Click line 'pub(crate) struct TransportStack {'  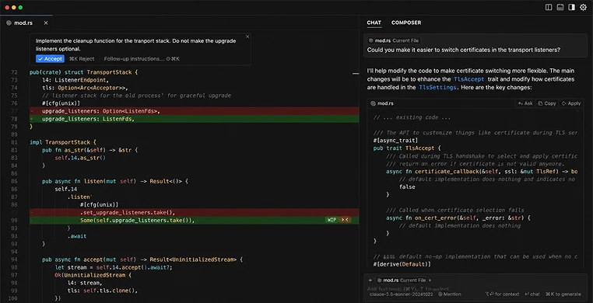(84, 72)
